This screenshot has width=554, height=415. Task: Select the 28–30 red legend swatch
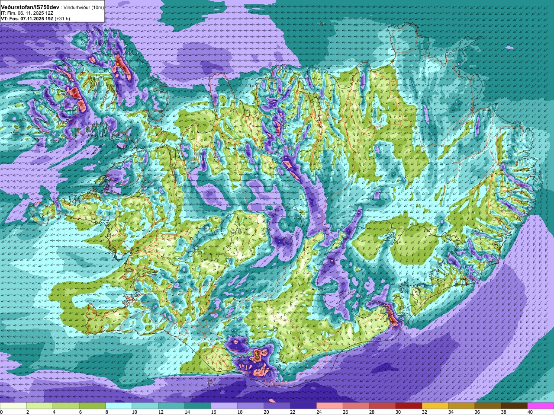pos(383,406)
